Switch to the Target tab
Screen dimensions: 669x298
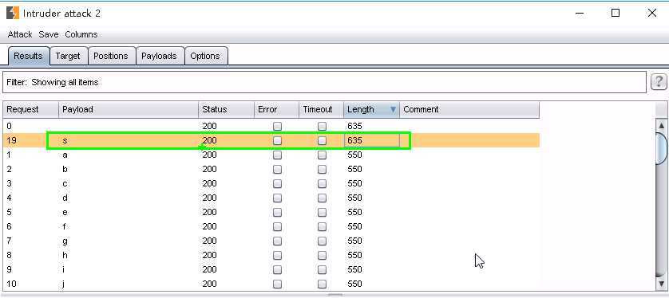coord(68,57)
